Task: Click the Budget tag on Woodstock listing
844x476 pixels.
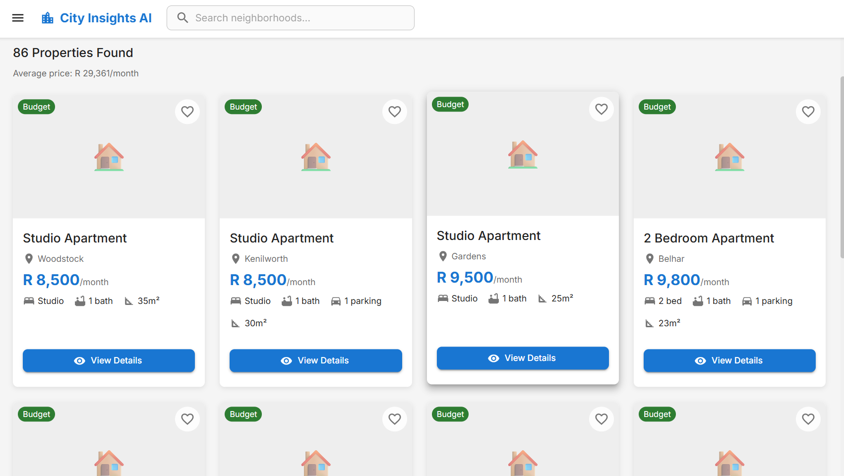Action: click(36, 107)
